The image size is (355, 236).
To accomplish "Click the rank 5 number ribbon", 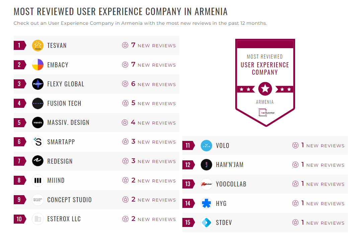I will 19,123.
